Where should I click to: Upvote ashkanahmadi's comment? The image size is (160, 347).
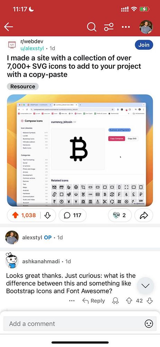(129, 301)
